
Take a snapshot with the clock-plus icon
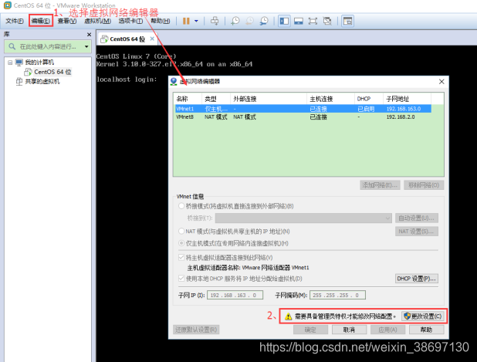coord(235,21)
